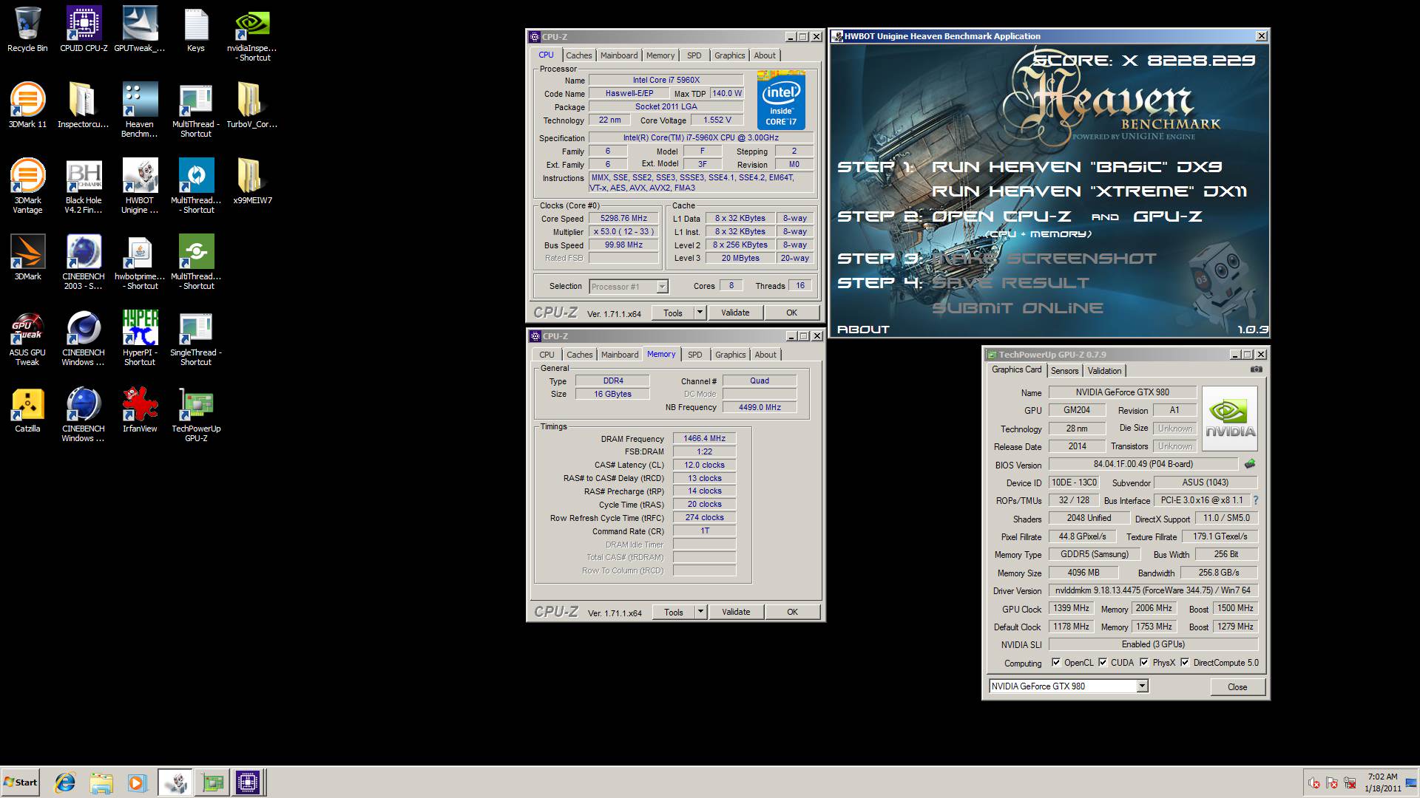Switch to Sensors tab in GPU-Z
1420x798 pixels.
coord(1064,371)
